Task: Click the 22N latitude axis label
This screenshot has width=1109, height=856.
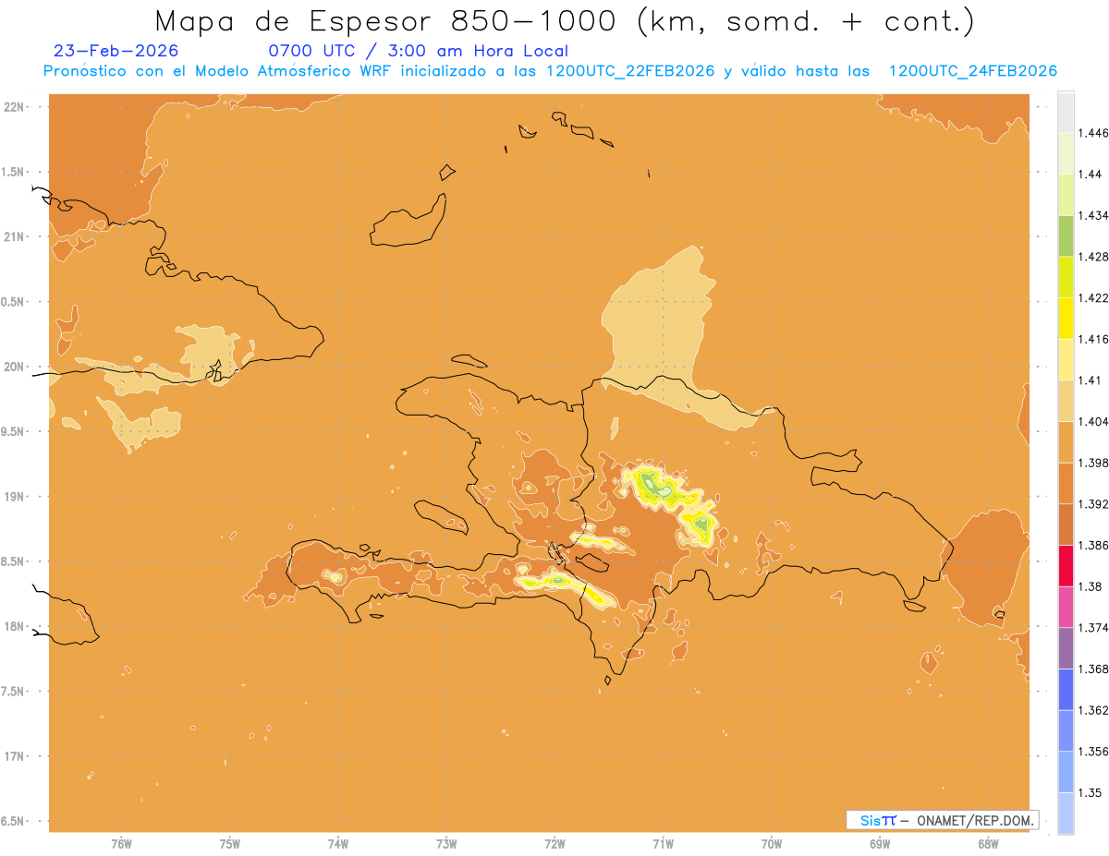Action: coord(15,107)
